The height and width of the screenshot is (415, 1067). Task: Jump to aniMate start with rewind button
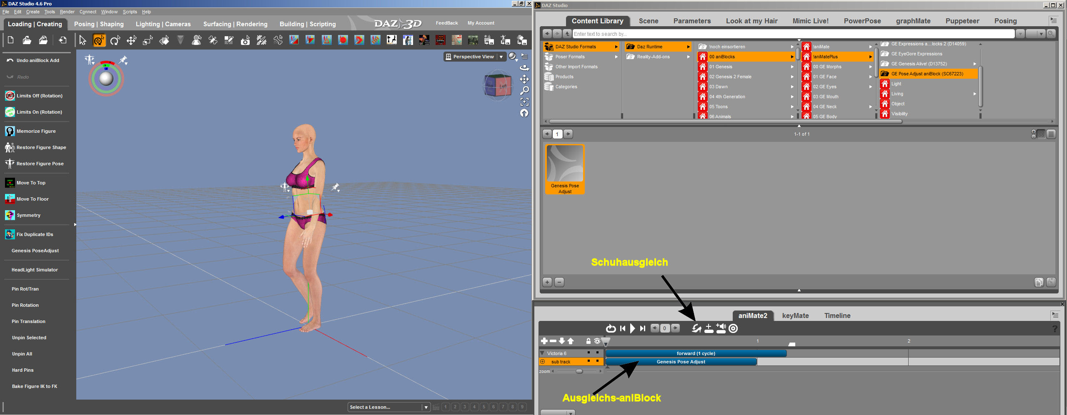coord(623,328)
